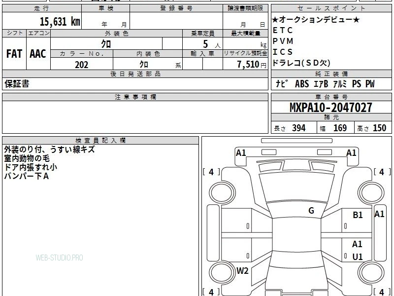Click the color number 202 field
Image resolution: width=394 pixels, height=296 pixels.
point(82,64)
